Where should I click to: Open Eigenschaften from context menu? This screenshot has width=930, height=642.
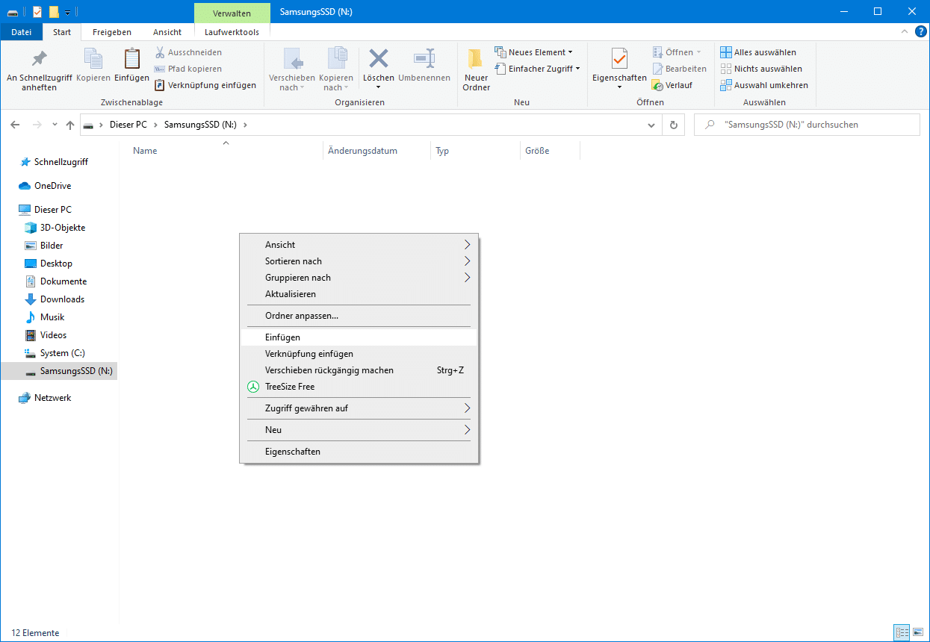pos(359,452)
